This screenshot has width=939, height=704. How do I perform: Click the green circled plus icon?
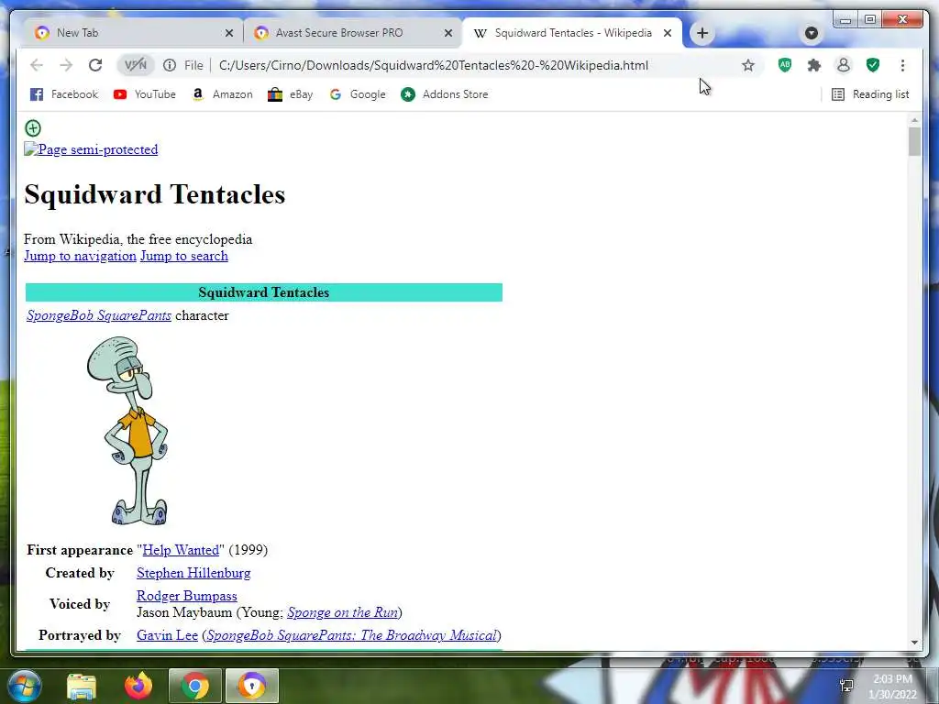(33, 128)
